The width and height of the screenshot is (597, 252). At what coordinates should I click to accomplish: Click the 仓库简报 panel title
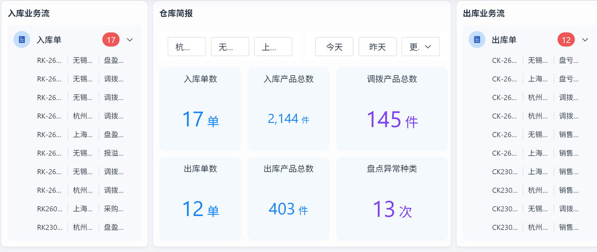tap(176, 13)
